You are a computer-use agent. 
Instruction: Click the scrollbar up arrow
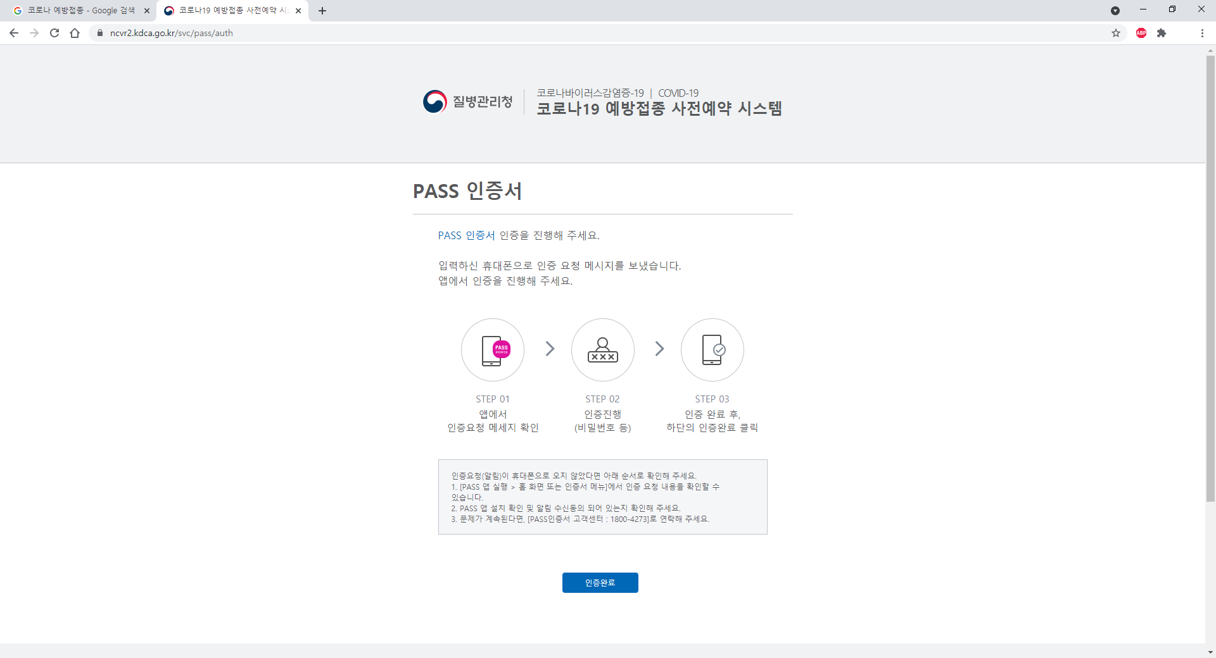point(1210,50)
